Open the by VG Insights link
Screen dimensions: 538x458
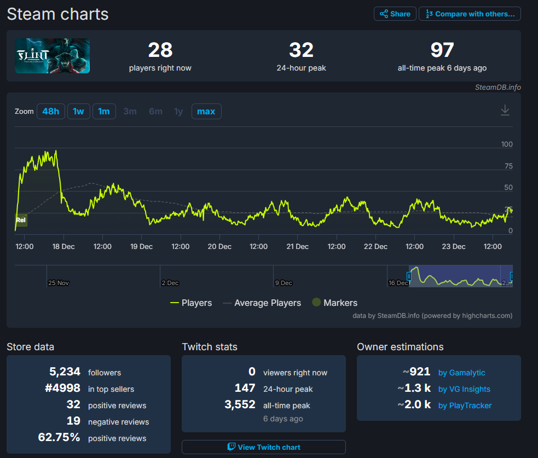click(464, 389)
